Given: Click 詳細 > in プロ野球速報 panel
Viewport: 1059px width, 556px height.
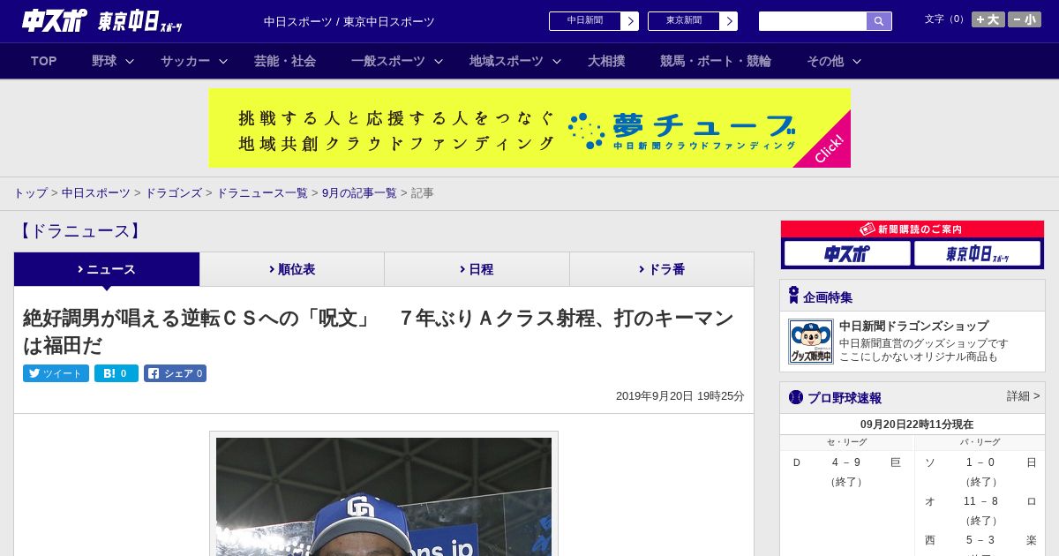Looking at the screenshot, I should [x=1023, y=396].
